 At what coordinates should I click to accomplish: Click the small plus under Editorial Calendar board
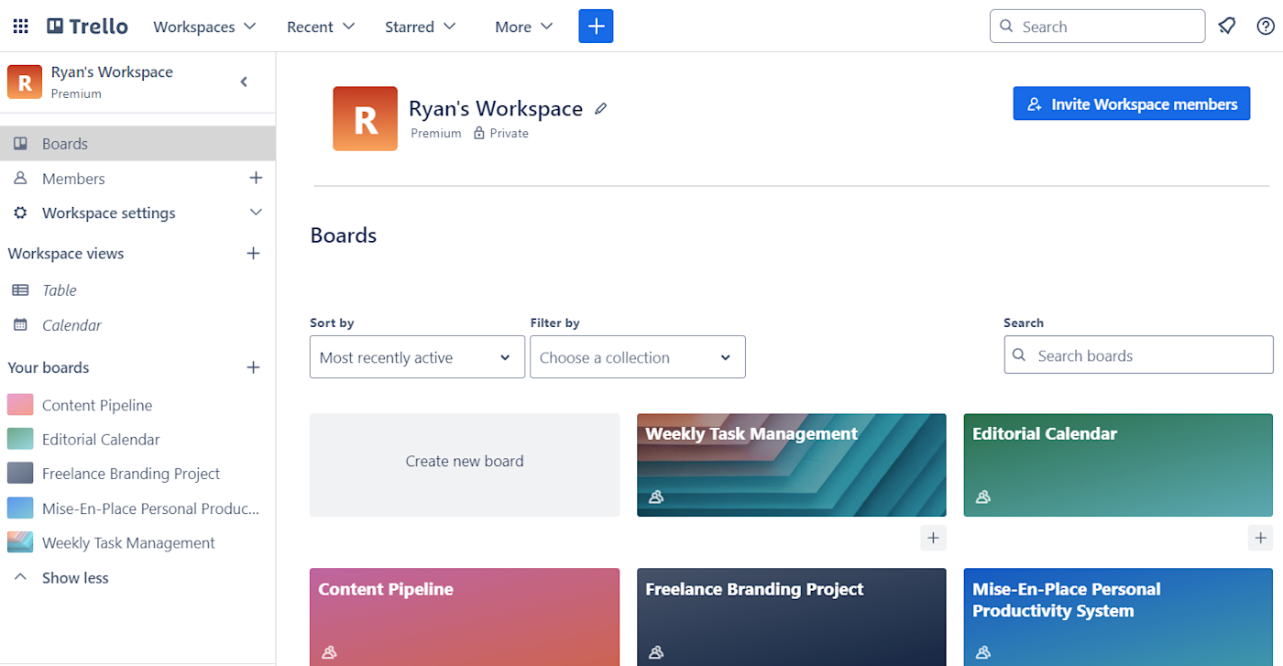point(1261,538)
